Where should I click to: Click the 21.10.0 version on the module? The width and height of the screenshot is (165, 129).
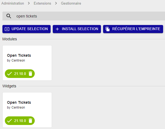click(20, 74)
